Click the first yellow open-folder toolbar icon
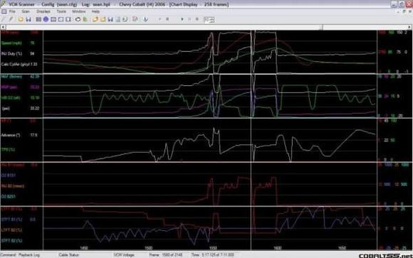 [21, 19]
